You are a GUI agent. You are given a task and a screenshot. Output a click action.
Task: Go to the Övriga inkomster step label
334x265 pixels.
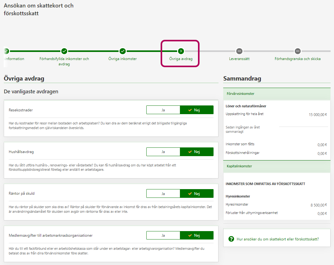click(x=123, y=59)
